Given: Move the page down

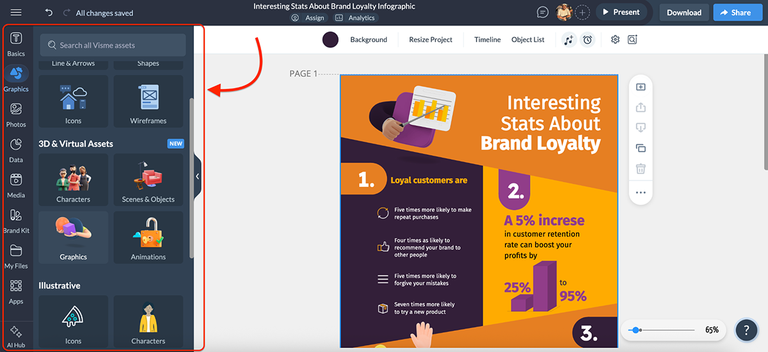Looking at the screenshot, I should [641, 128].
